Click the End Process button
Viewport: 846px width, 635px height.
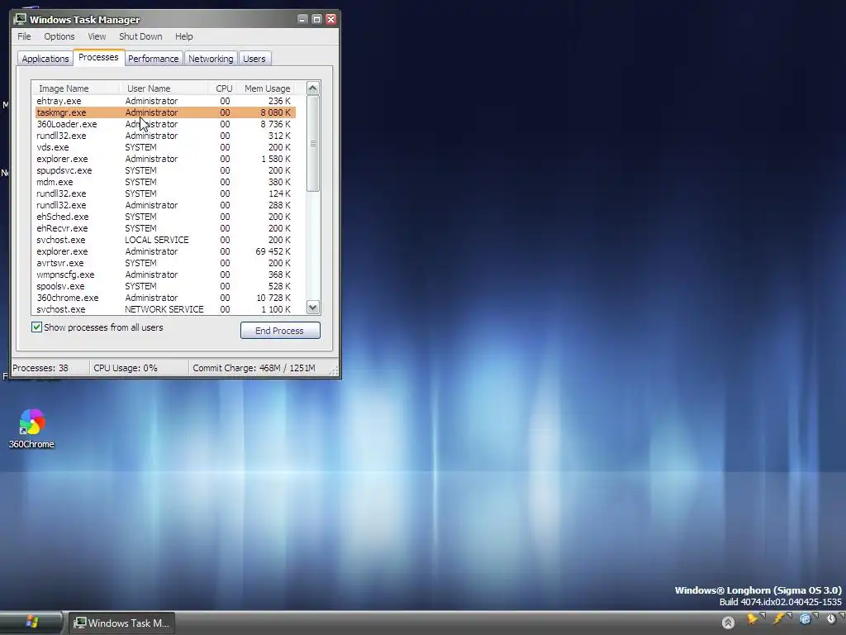280,331
